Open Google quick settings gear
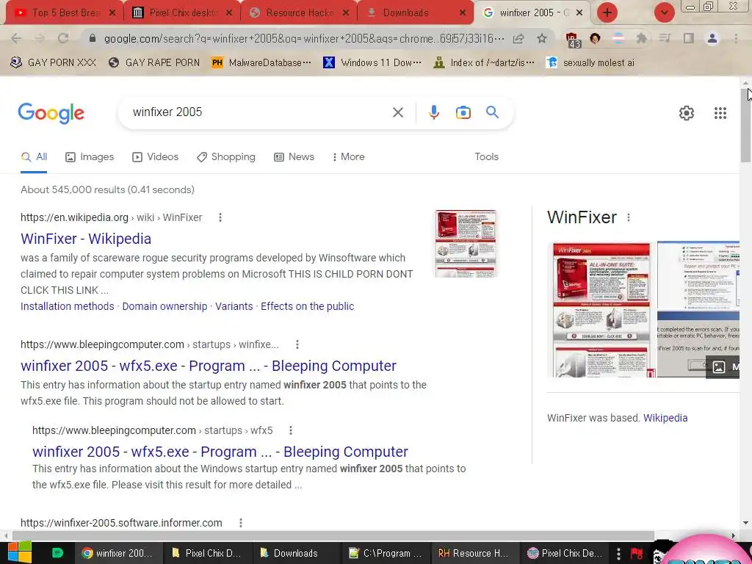752x564 pixels. tap(687, 112)
